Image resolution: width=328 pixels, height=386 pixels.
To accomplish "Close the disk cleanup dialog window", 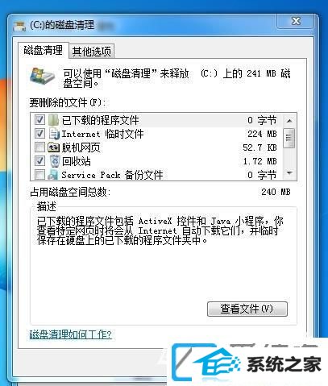I will (x=296, y=21).
